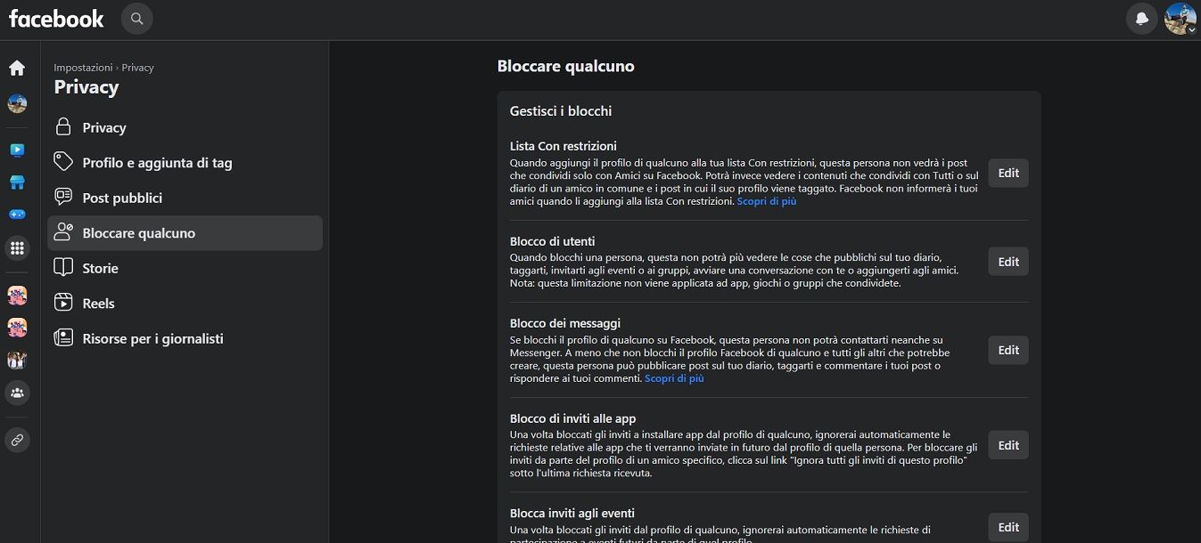This screenshot has height=543, width=1201.
Task: Click the Gestisci i blocchi heading
Action: point(561,111)
